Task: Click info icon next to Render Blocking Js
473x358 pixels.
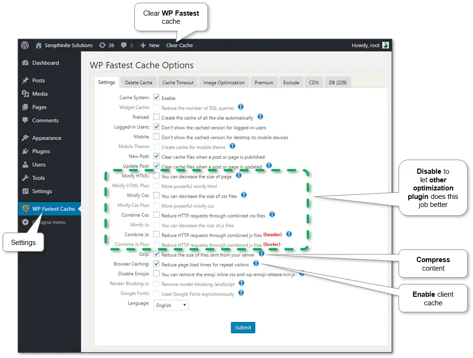Action: [x=241, y=283]
